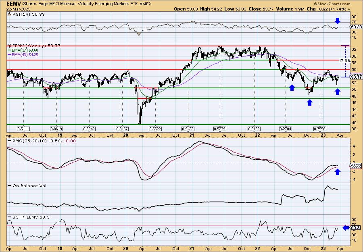This screenshot has height=252, width=363.
Task: Click the 0.9422 cycle value box
Action: click(188, 129)
